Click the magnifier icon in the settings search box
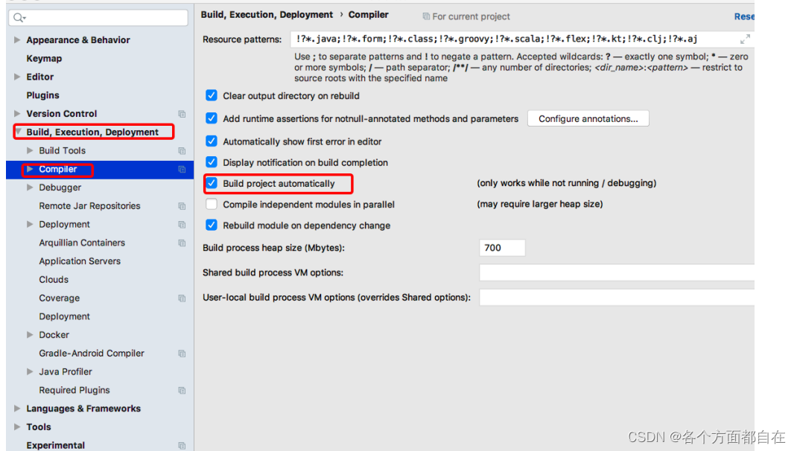This screenshot has width=797, height=451. [16, 16]
